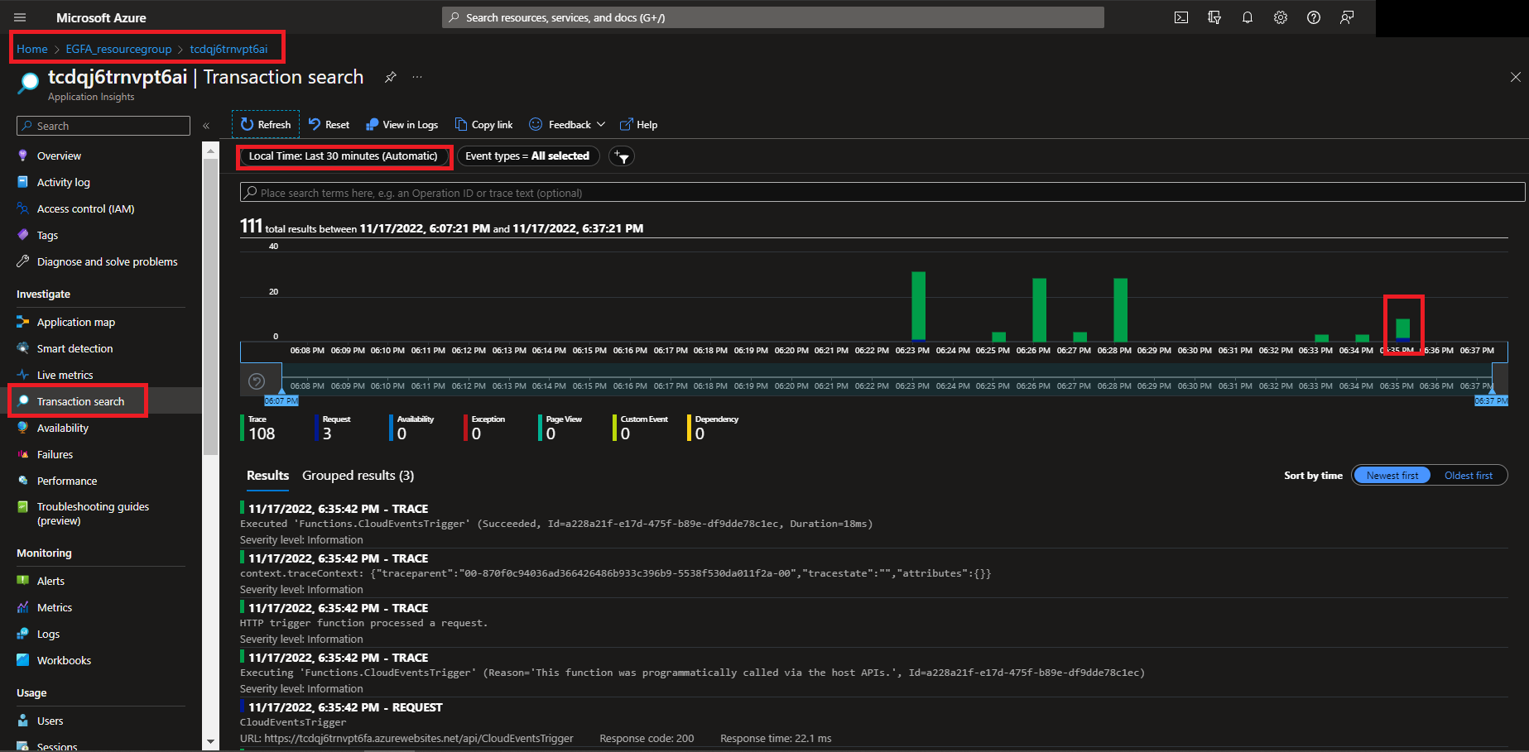This screenshot has width=1529, height=752.
Task: Open Overview in left menu
Action: 59,156
